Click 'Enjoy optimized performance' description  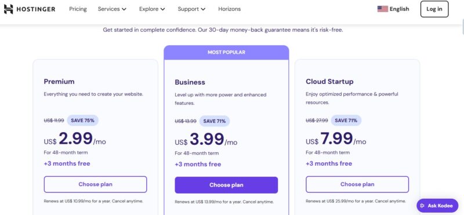coord(352,98)
